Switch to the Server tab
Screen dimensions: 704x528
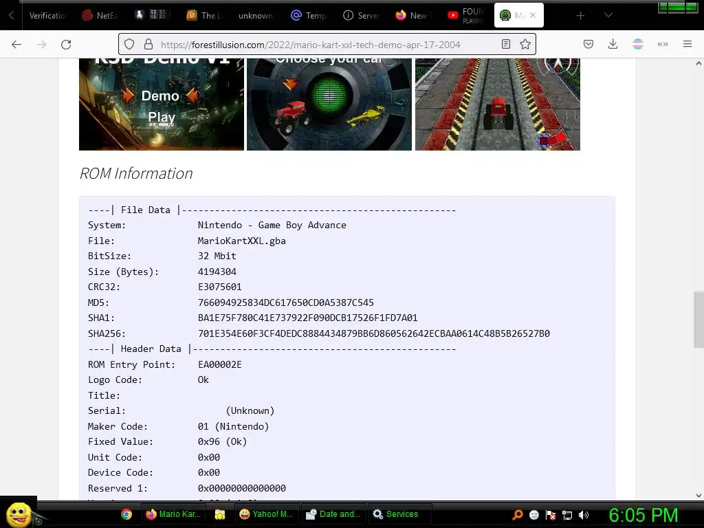click(361, 16)
